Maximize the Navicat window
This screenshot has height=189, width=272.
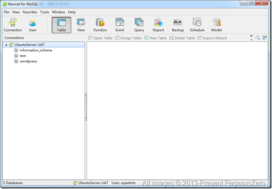(x=251, y=3)
